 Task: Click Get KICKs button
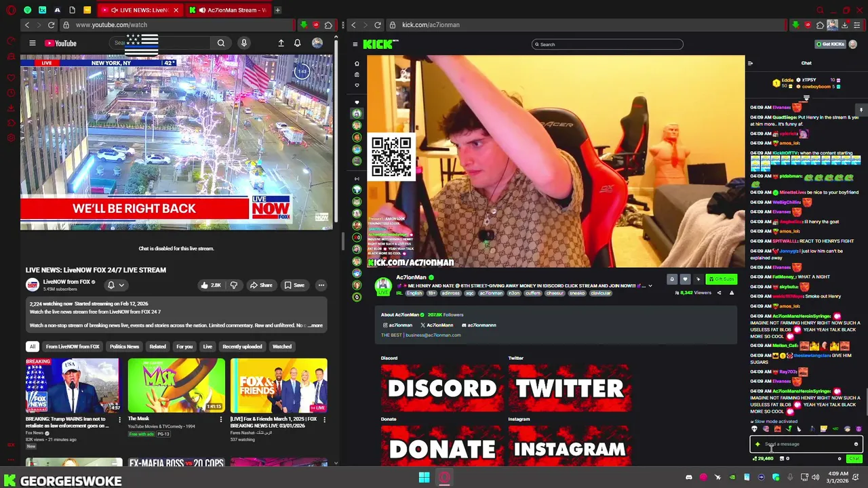pyautogui.click(x=831, y=44)
